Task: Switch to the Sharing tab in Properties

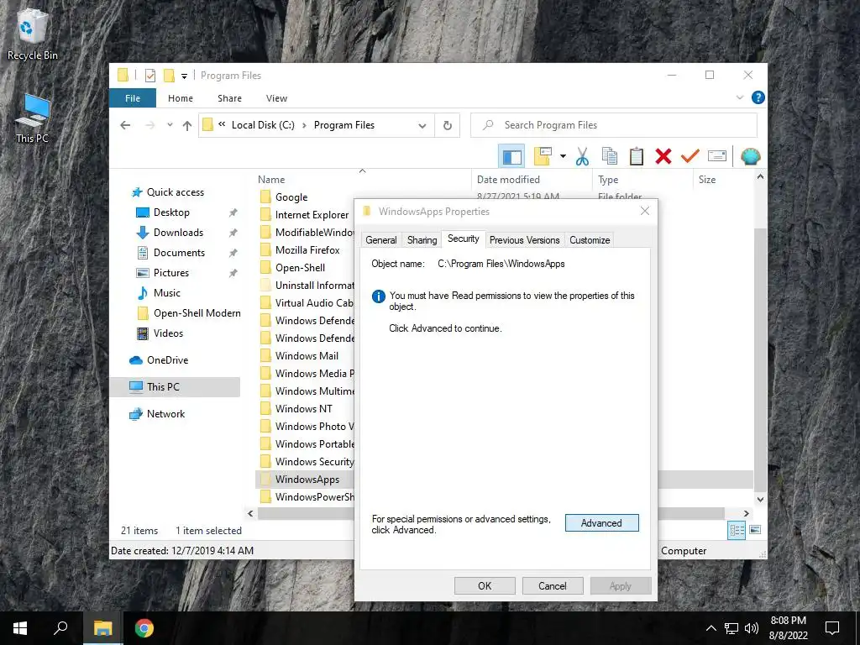Action: 422,239
